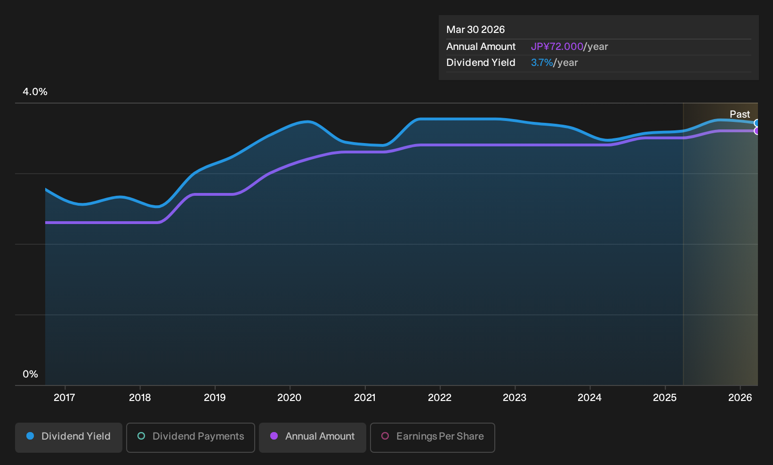Click the teal Dividend Payments ring icon
The width and height of the screenshot is (773, 465).
pos(141,436)
